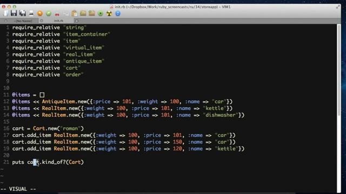The image size is (346, 194).
Task: Run Make with the yellow radiation icon
Action: 109,13
